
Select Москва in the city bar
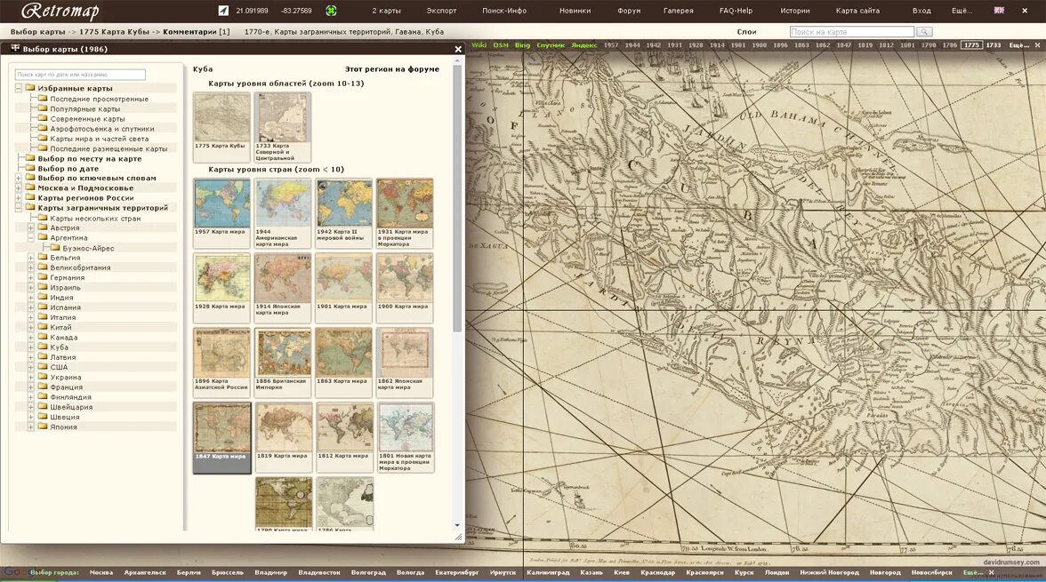(x=101, y=572)
